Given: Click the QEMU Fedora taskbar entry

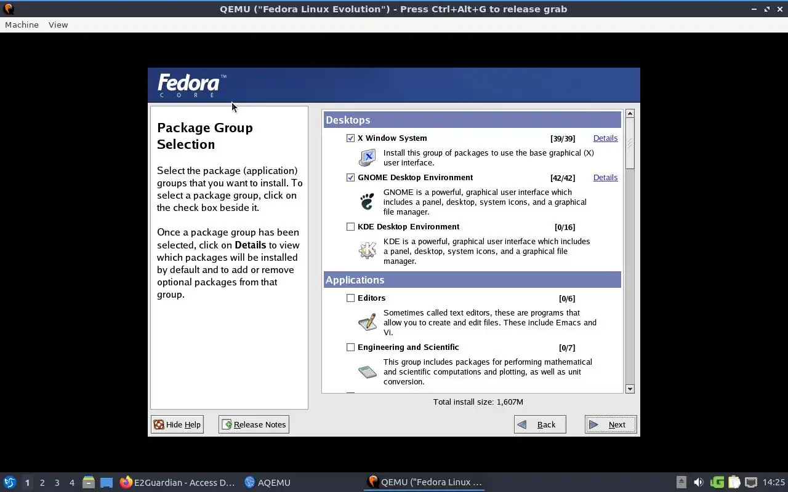Looking at the screenshot, I should [425, 482].
